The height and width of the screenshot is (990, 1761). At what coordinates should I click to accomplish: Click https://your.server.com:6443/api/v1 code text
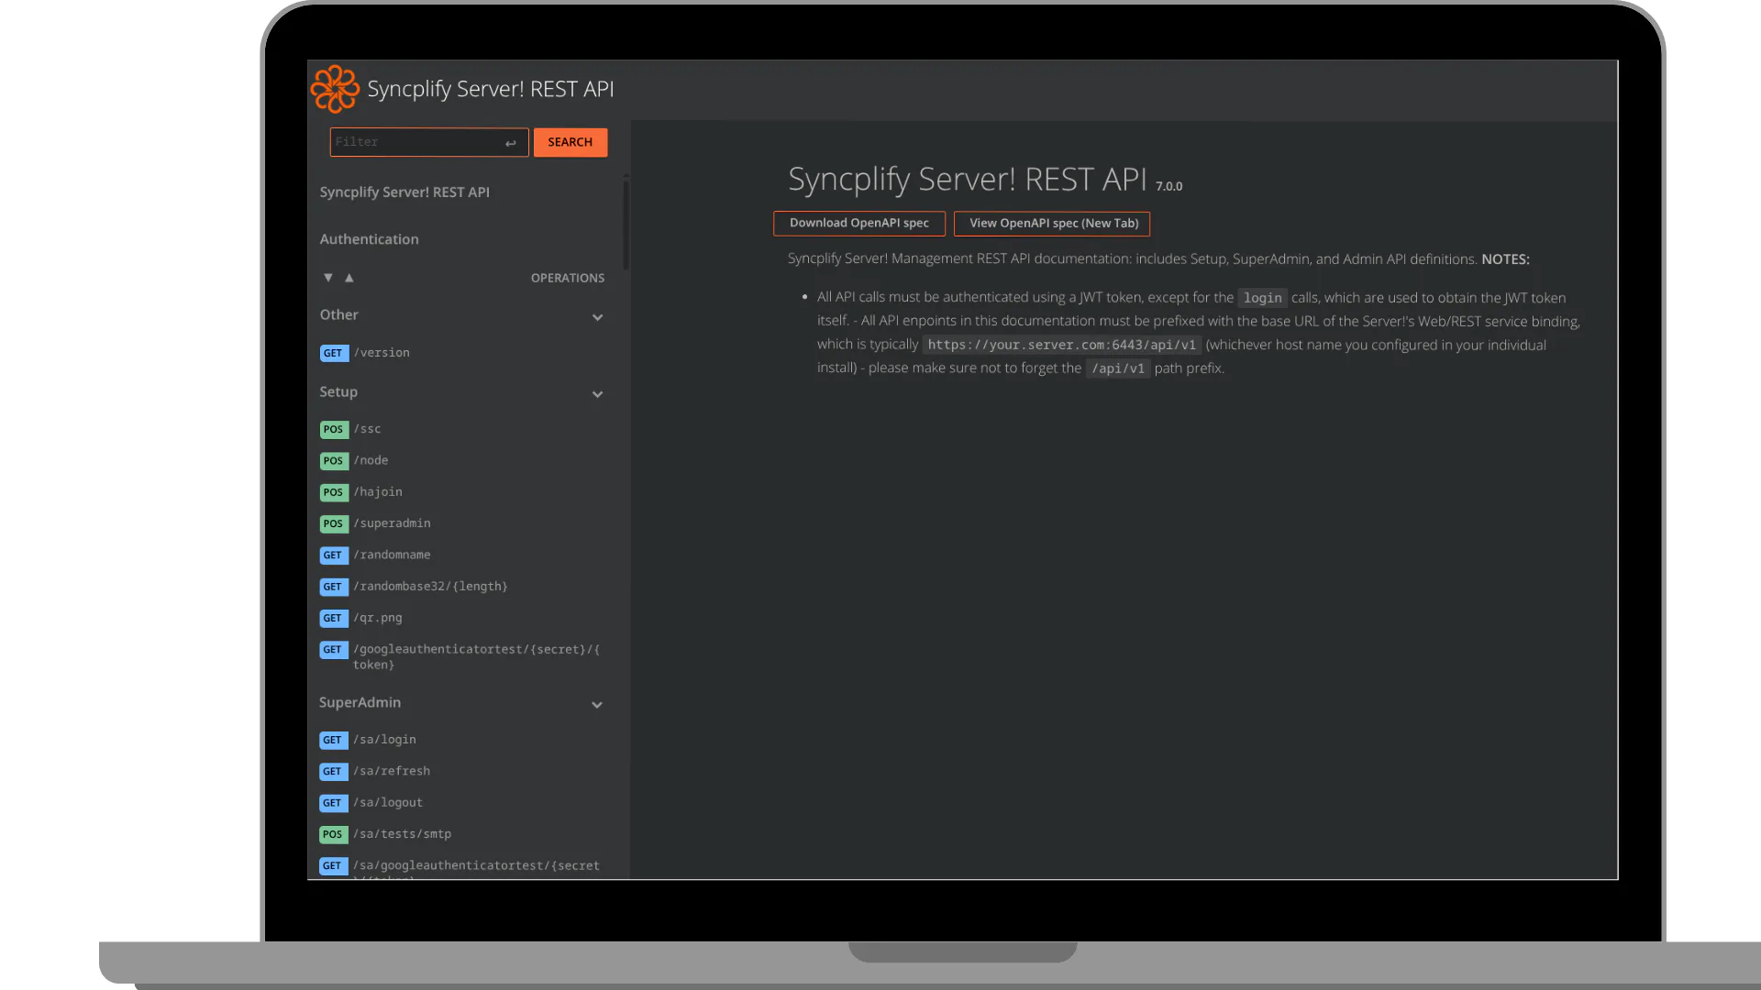[x=1062, y=345]
